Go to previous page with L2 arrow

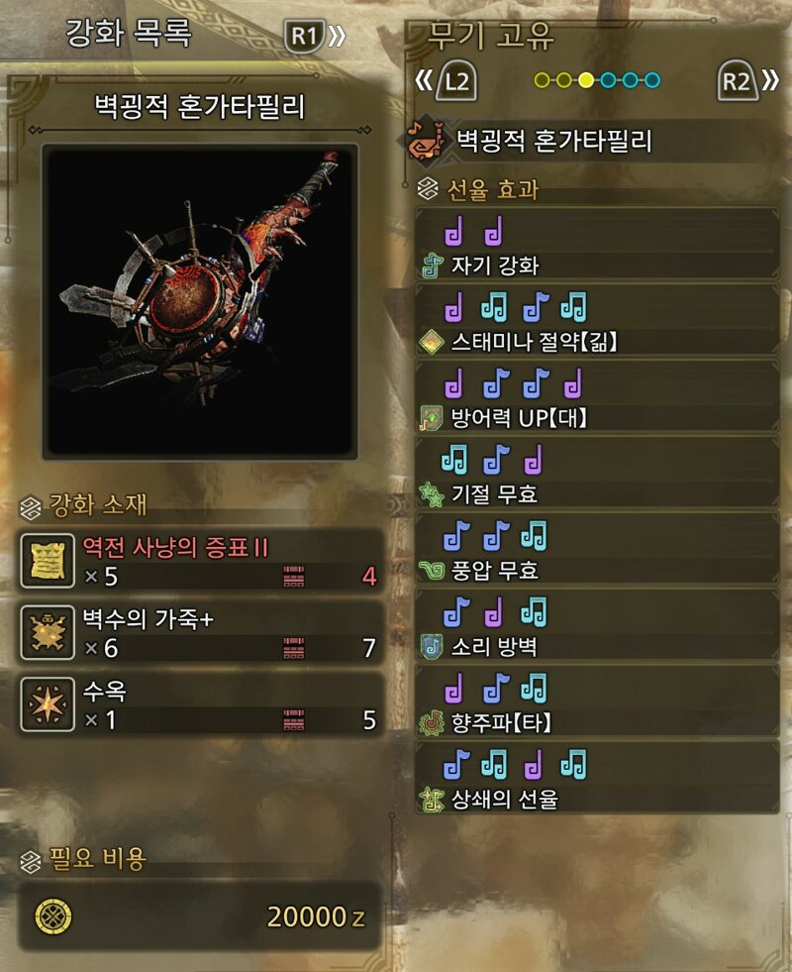point(445,81)
